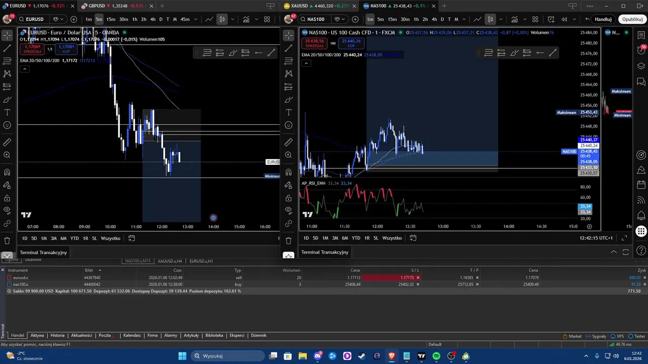This screenshot has width=648, height=364.
Task: Open Steam from Windows taskbar
Action: (x=362, y=356)
